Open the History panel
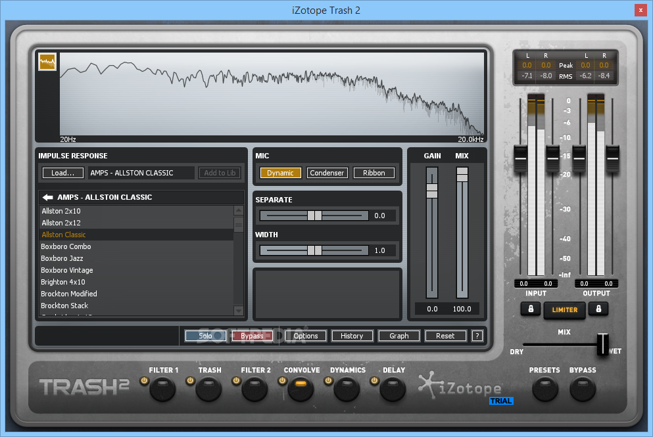Image resolution: width=653 pixels, height=437 pixels. [352, 335]
